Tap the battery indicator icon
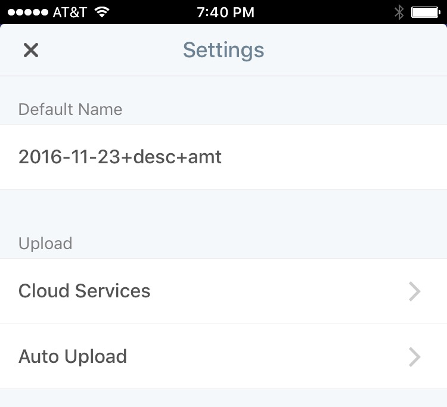This screenshot has height=407, width=447. [x=426, y=12]
